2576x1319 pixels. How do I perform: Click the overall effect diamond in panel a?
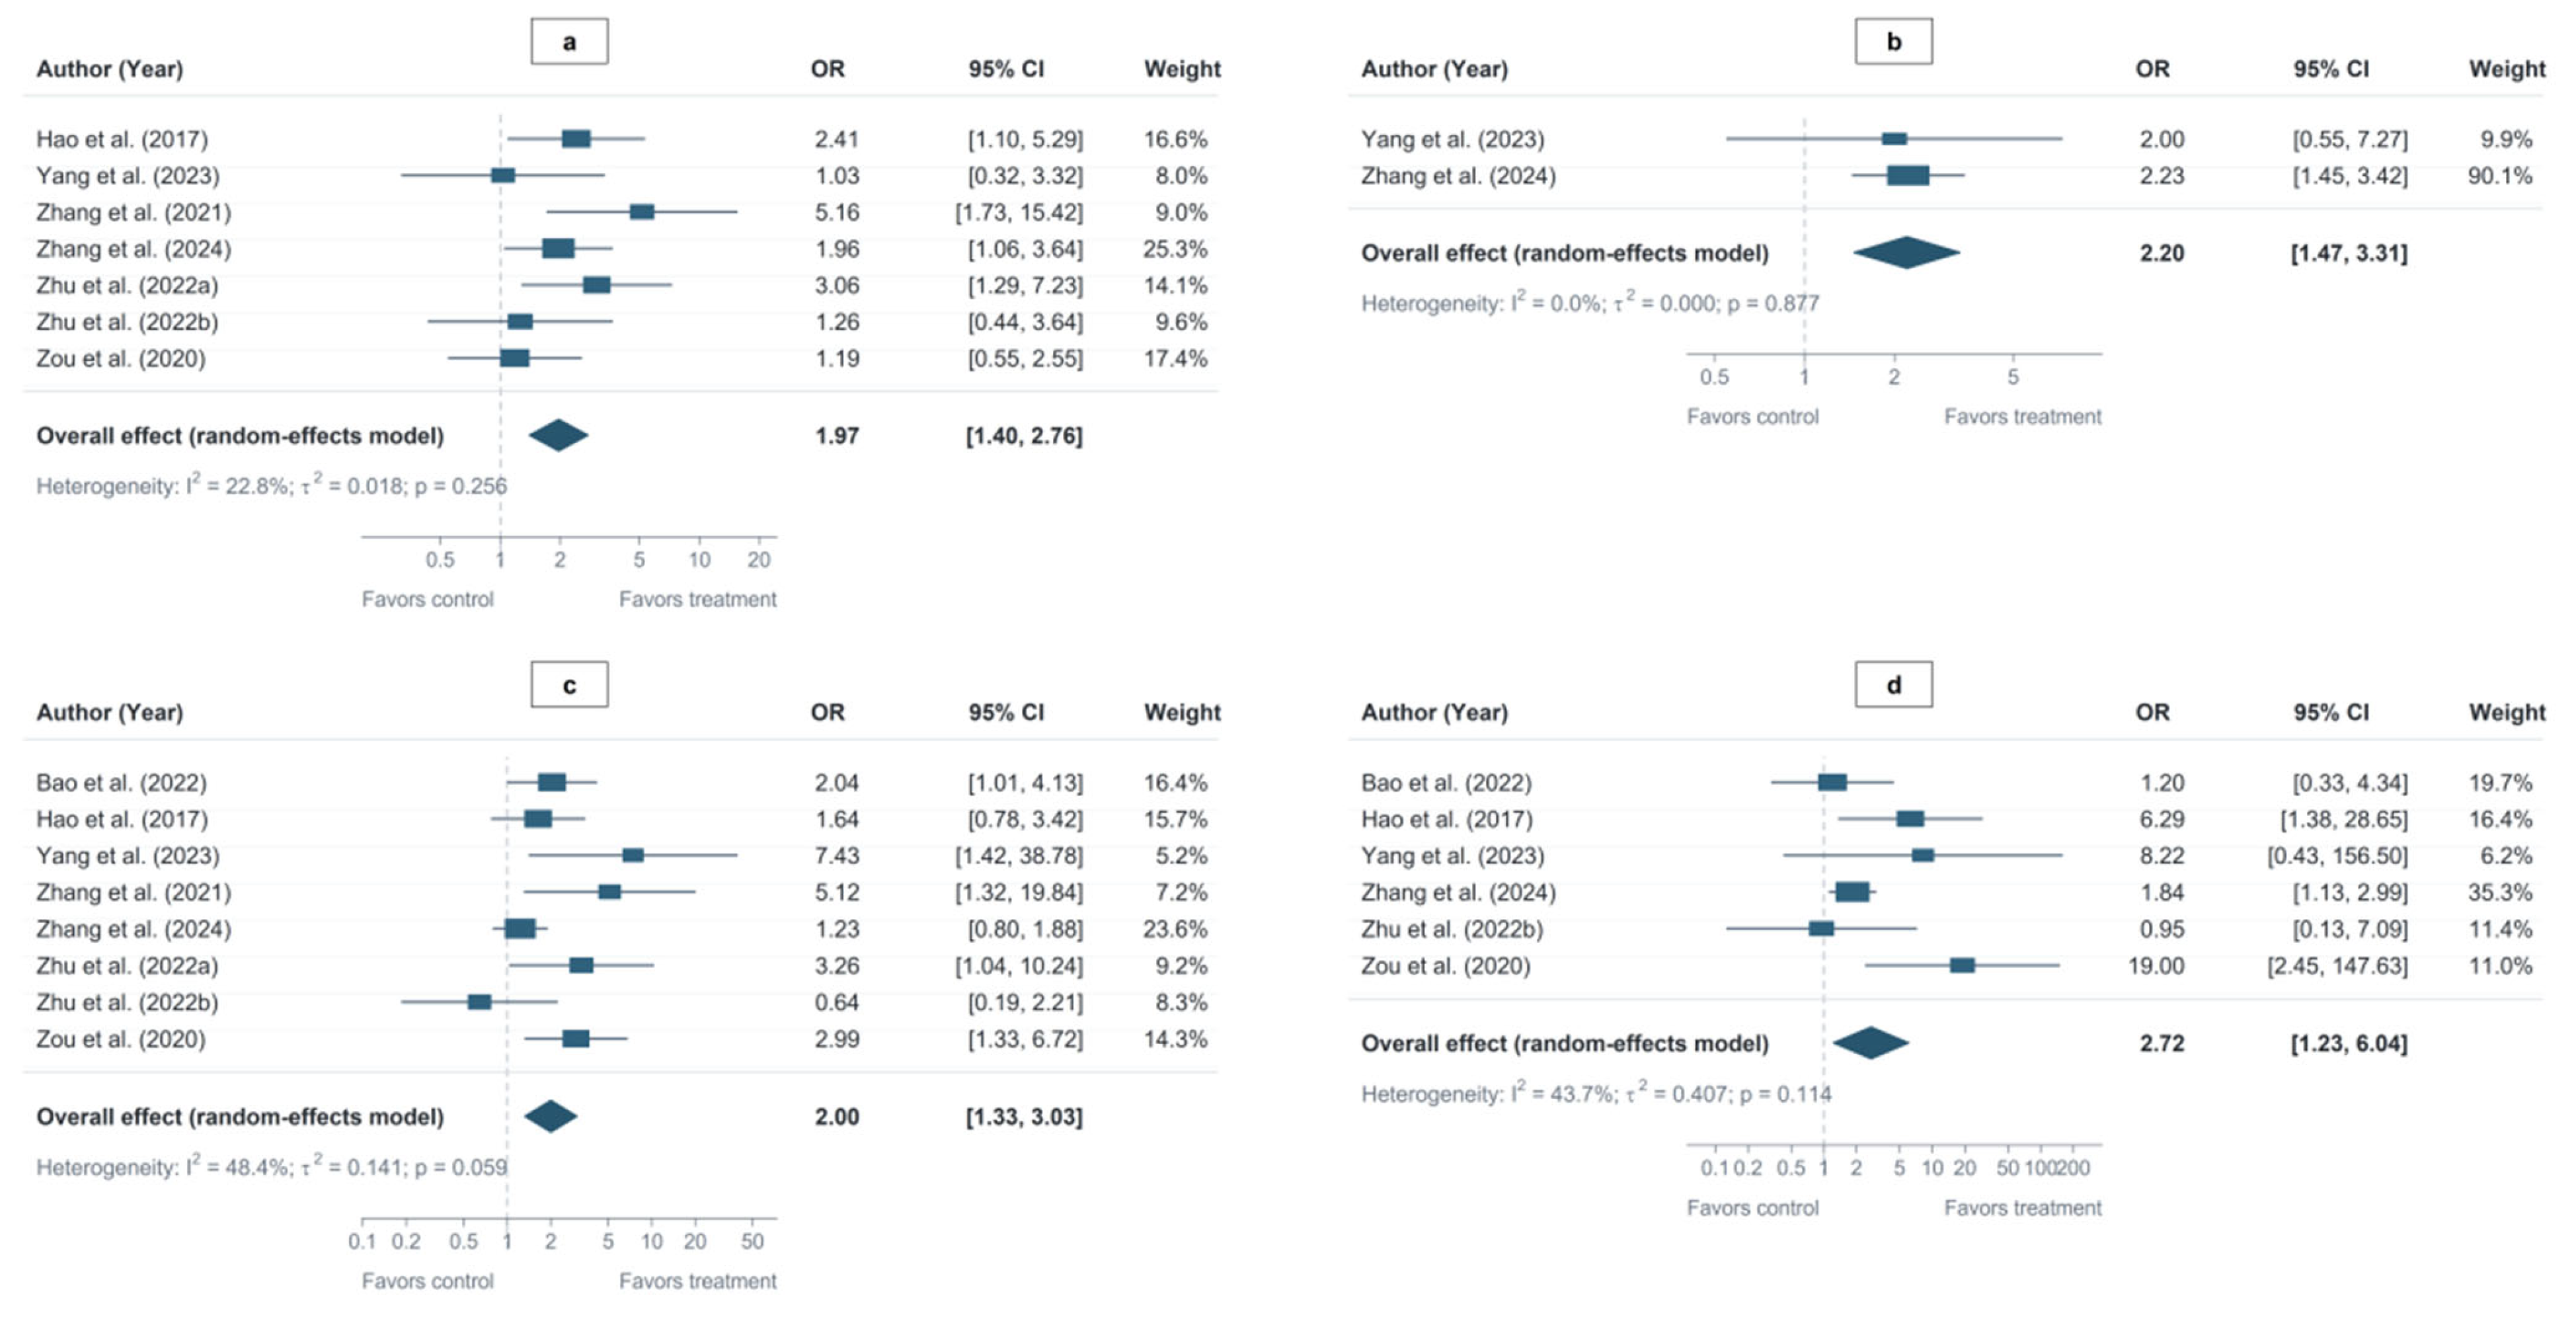click(558, 435)
